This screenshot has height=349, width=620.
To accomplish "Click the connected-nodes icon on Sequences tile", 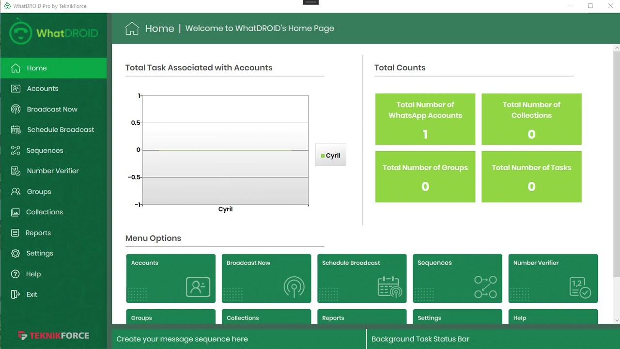I will pos(485,286).
